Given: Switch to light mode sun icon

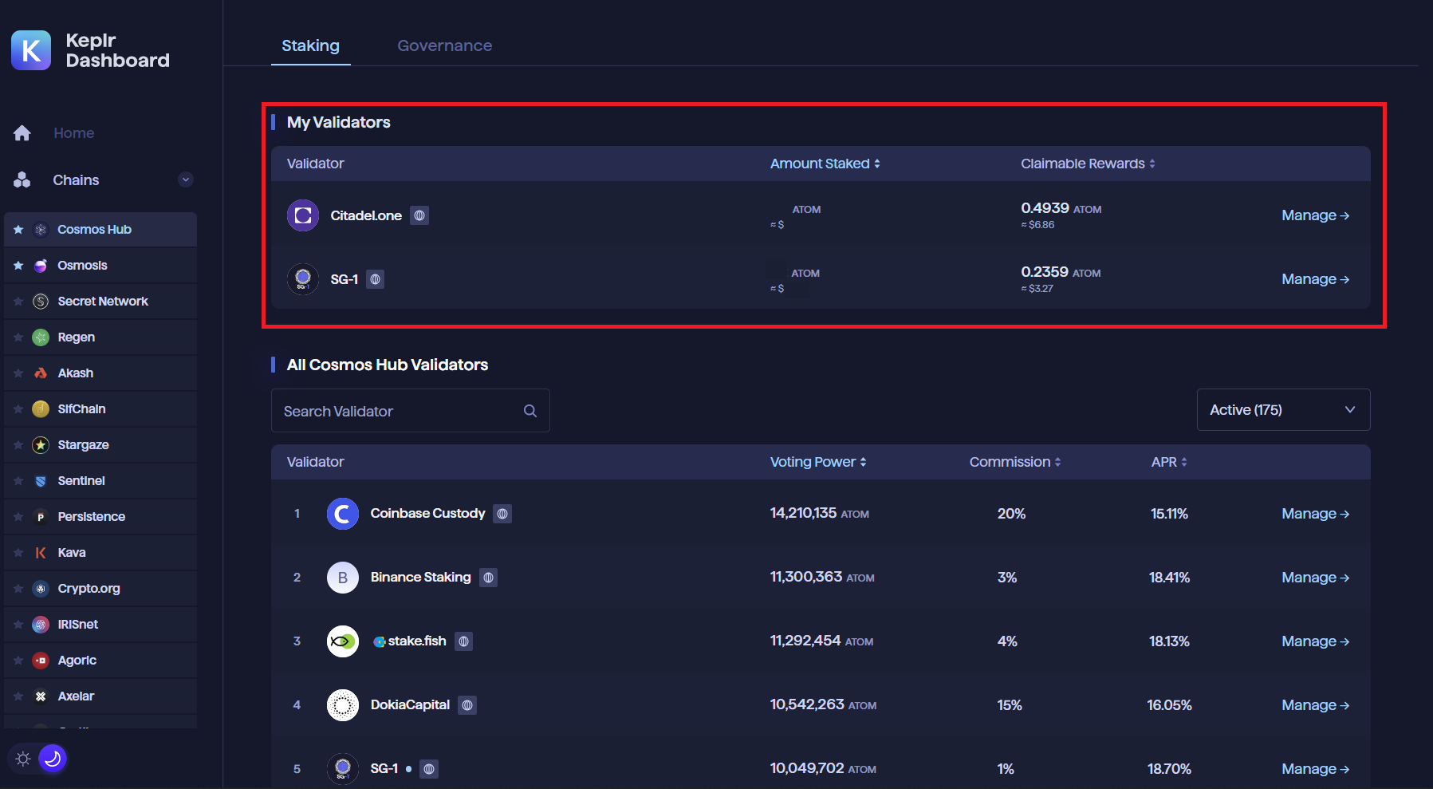Looking at the screenshot, I should click(x=23, y=759).
